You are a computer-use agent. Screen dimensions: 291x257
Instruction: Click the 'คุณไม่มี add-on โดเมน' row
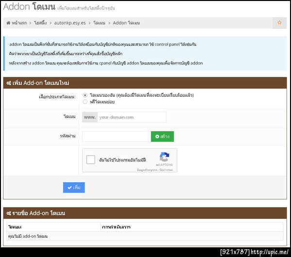click(145, 236)
